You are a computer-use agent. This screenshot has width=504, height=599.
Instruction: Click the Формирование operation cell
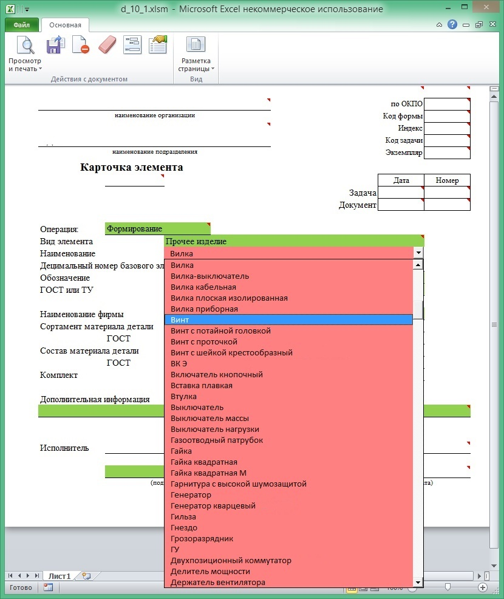click(x=158, y=228)
